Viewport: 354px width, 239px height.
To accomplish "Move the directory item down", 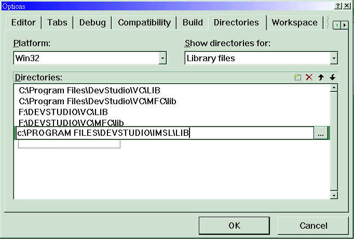I will coord(332,77).
